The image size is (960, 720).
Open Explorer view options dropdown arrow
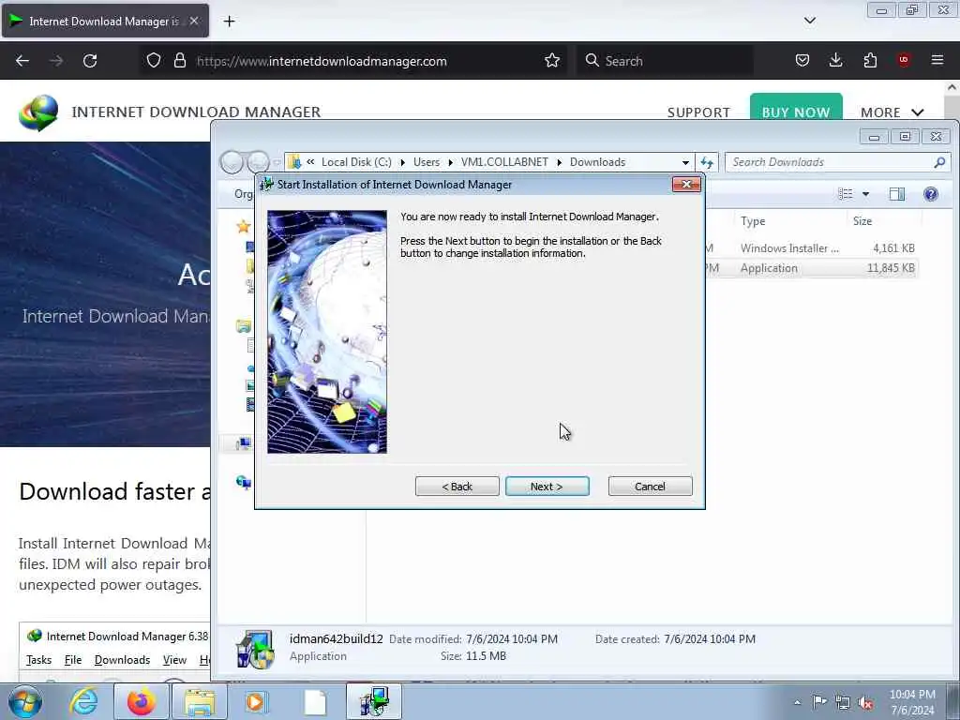click(x=865, y=194)
